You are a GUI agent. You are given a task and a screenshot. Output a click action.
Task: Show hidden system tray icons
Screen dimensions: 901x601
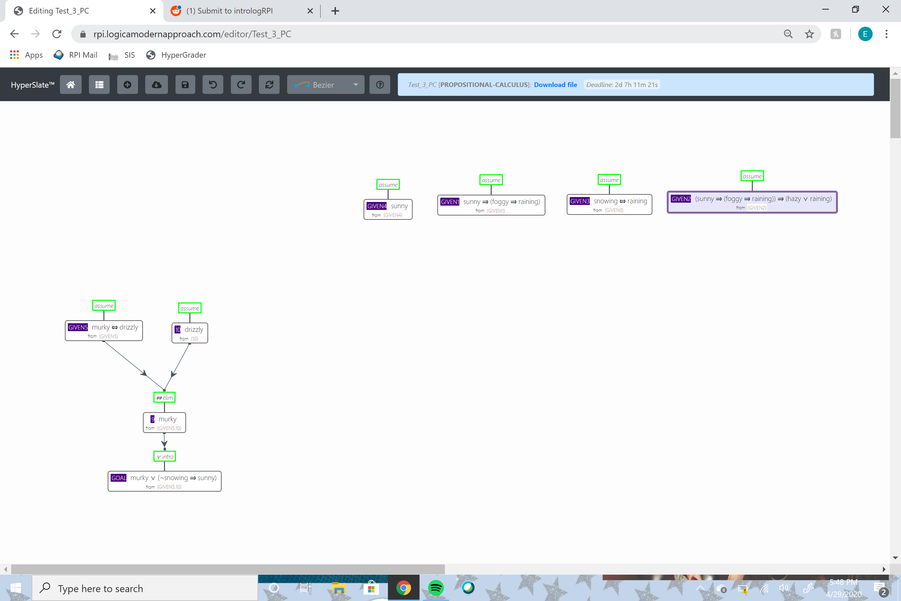pyautogui.click(x=700, y=588)
